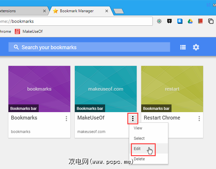Click the red book extension icon
216x169 pixels.
click(201, 21)
